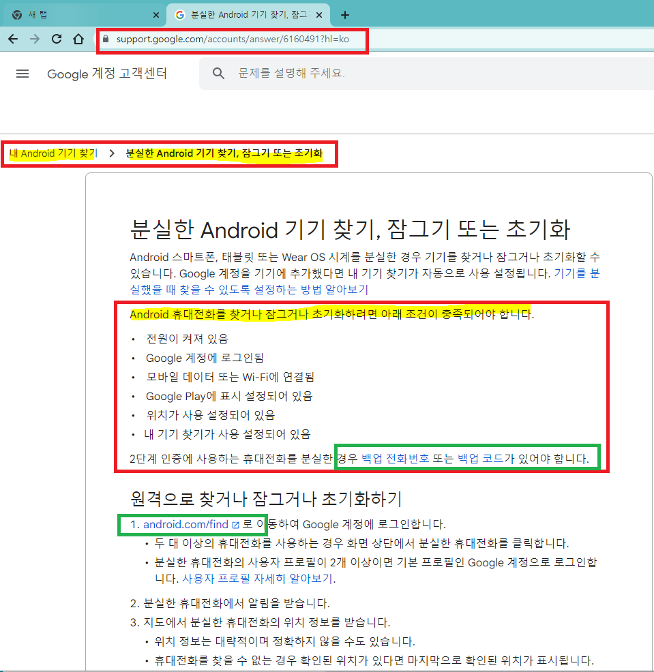Click the Chrome icon on '새 탭' tab
The image size is (654, 672).
[17, 15]
